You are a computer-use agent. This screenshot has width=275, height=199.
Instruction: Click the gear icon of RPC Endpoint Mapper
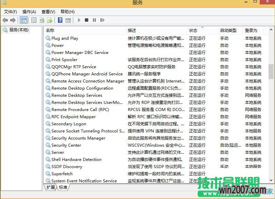[48, 116]
